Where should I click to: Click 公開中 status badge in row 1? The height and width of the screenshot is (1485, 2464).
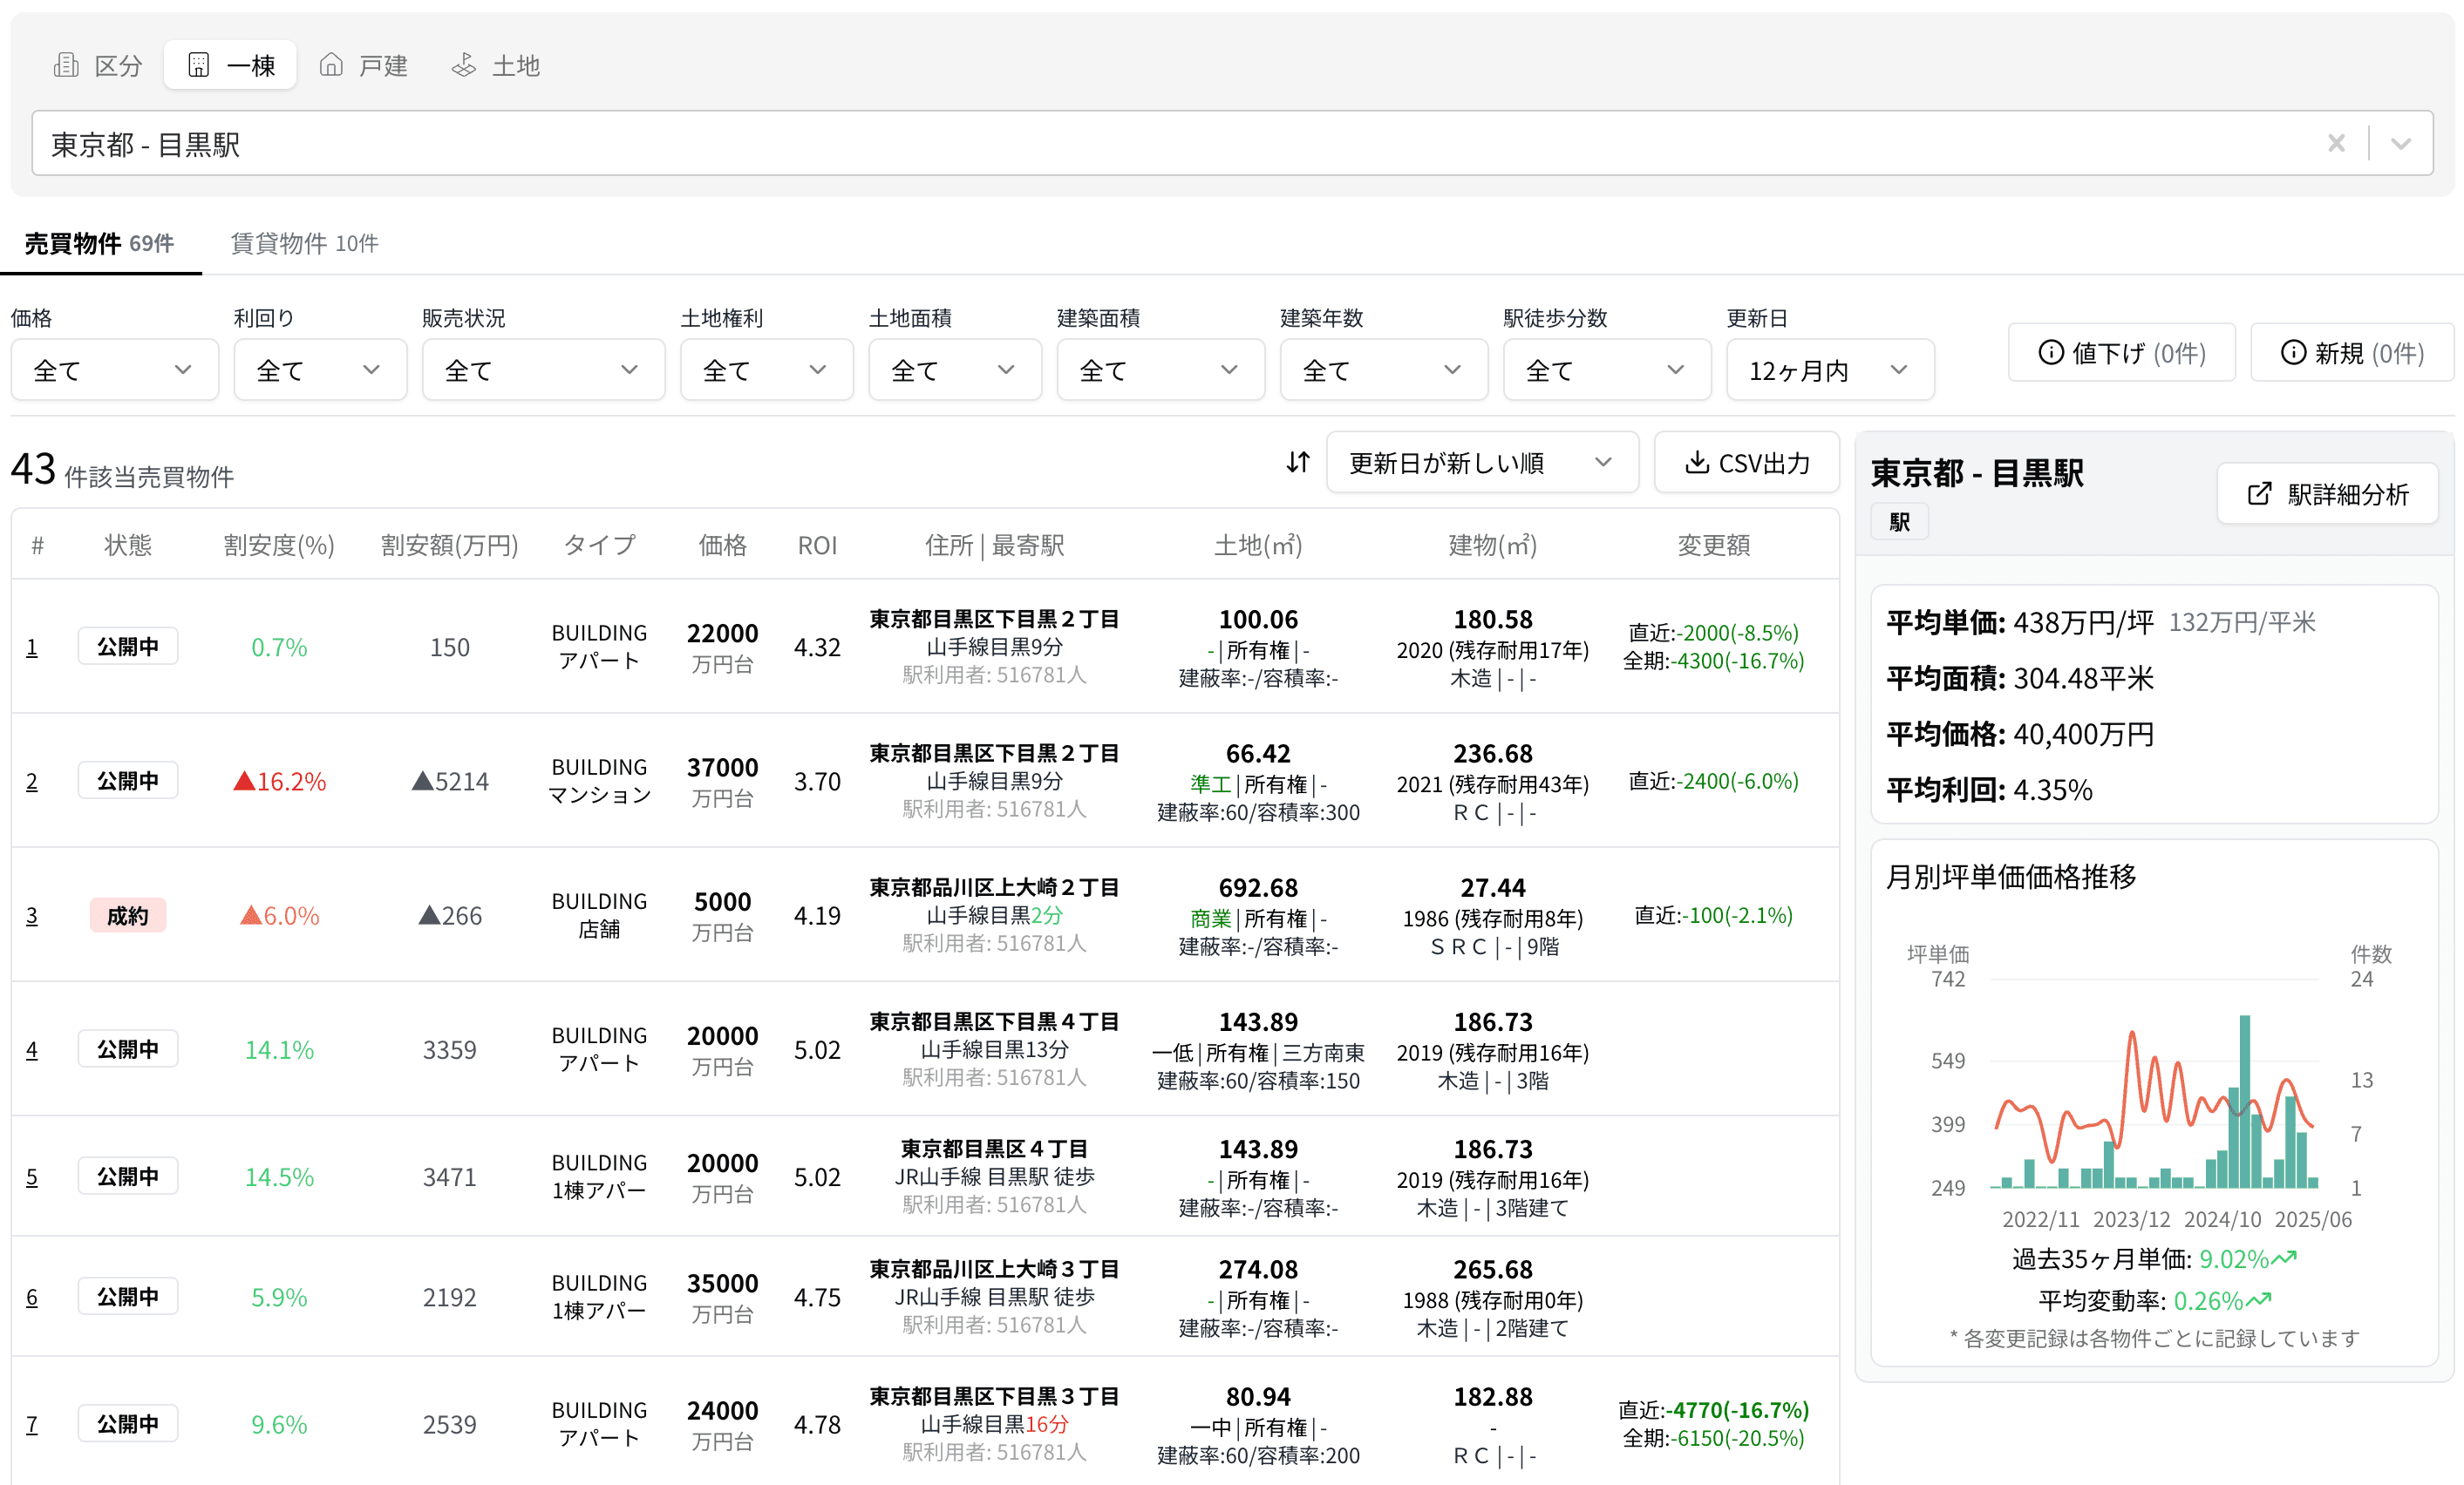click(128, 647)
